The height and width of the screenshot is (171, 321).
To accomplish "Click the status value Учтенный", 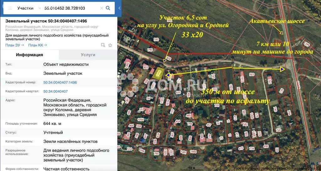I will tap(53, 133).
